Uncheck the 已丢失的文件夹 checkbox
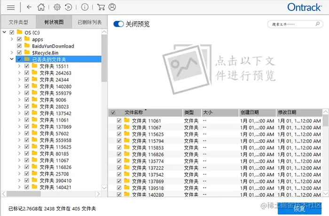Image resolution: width=329 pixels, height=216 pixels. pyautogui.click(x=19, y=59)
